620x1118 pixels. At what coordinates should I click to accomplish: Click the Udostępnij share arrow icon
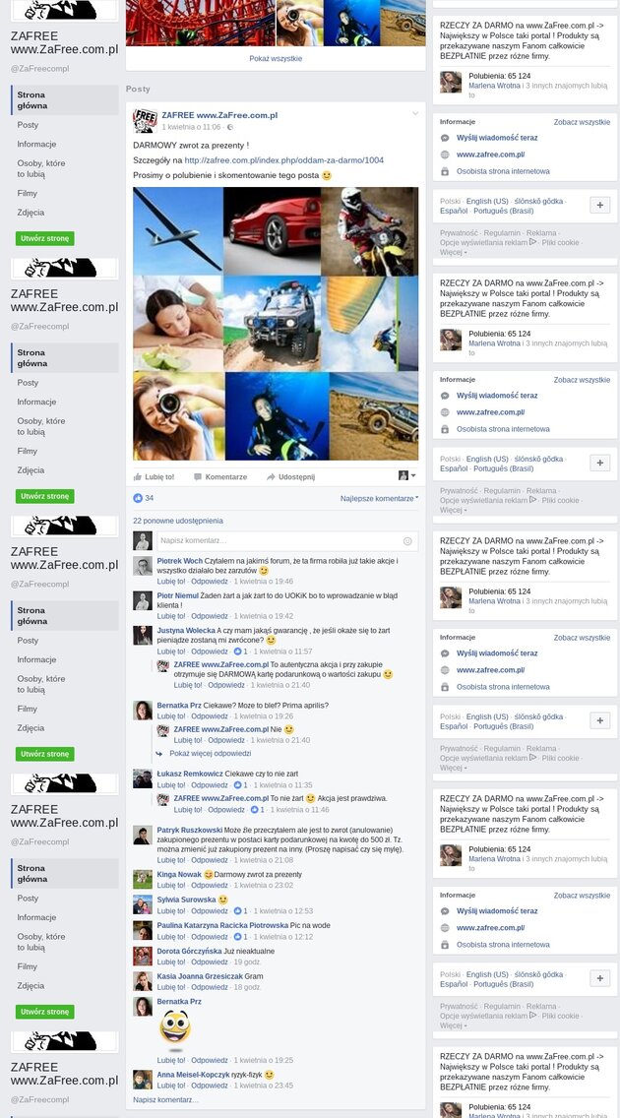271,477
